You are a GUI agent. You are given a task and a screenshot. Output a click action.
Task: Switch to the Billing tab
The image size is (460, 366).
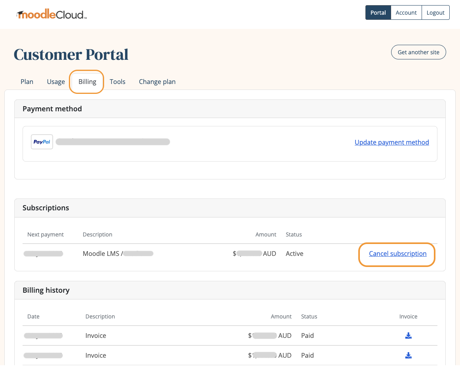(87, 82)
